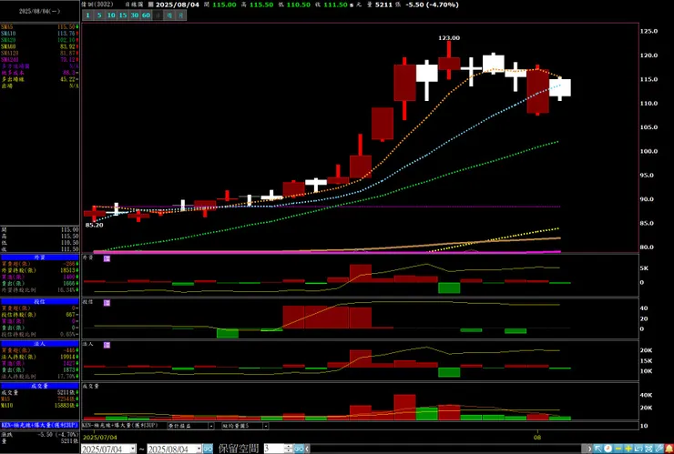Screen dimensions: 674x454
Task: Click the 08 month marker on time axis
Action: 538,437
